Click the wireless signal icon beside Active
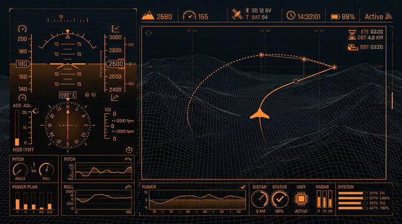This screenshot has width=402, height=224. point(389,16)
